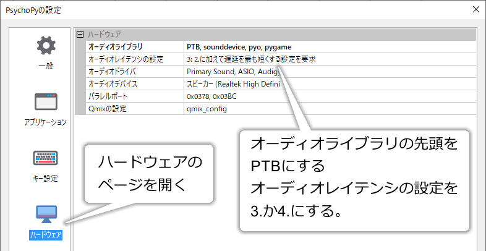Open the スピーカー (Realtek High Defini device value
This screenshot has width=486, height=251.
click(330, 84)
